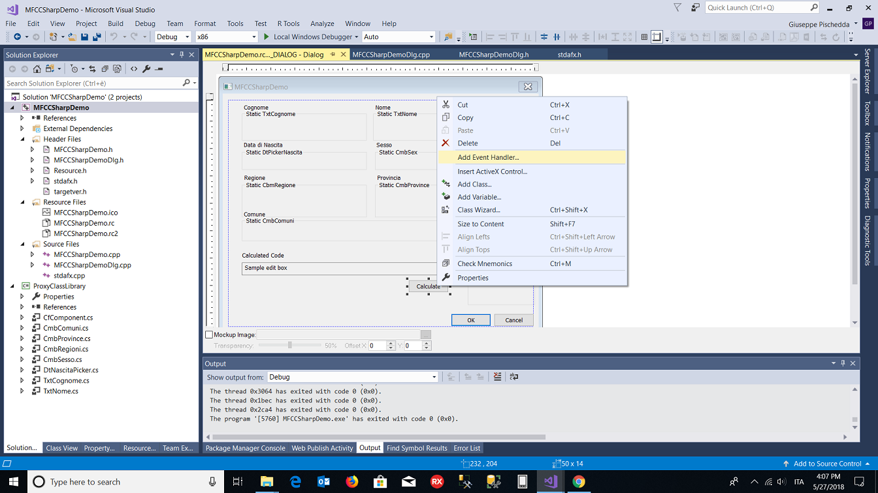The image size is (878, 493).
Task: Open 'Show output from' Debug dropdown
Action: coord(353,377)
